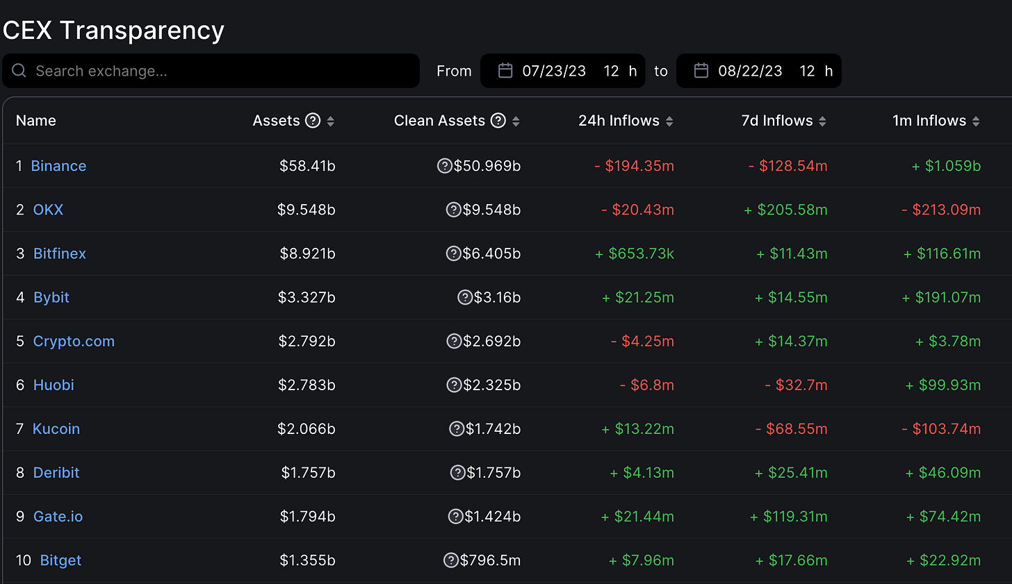
Task: Open the OKX exchange link
Action: [48, 210]
